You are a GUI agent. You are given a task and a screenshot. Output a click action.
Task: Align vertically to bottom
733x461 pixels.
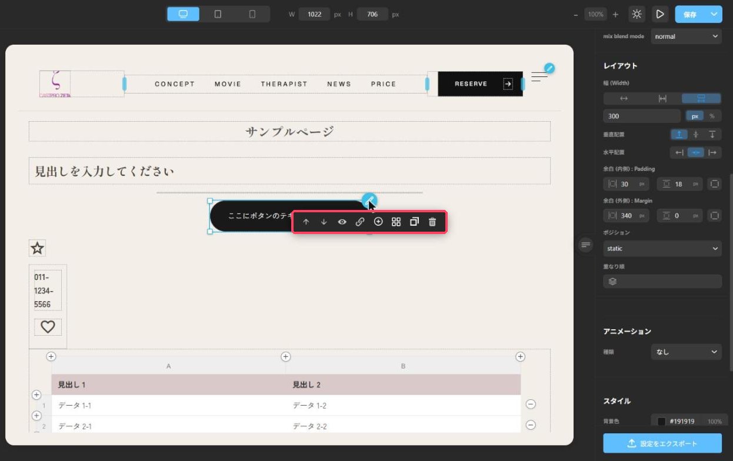(712, 135)
